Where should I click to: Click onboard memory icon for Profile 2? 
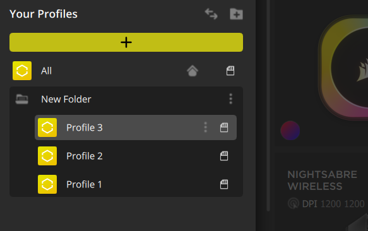224,156
